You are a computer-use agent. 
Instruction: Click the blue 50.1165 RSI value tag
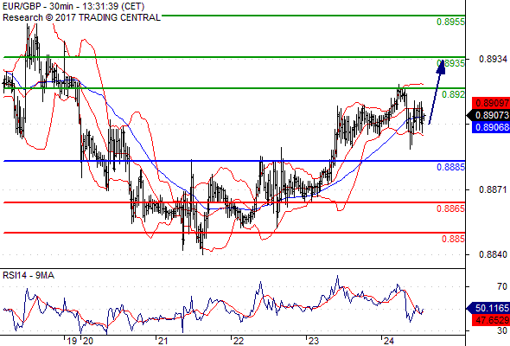[x=488, y=308]
